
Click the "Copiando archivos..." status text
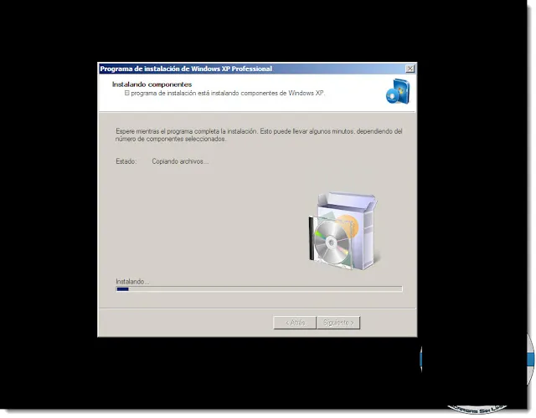pos(180,161)
